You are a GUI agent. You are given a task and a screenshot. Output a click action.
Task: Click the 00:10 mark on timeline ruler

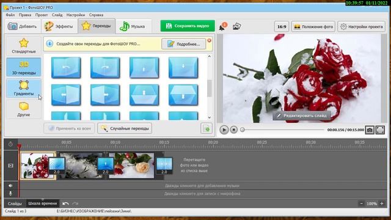[115, 142]
